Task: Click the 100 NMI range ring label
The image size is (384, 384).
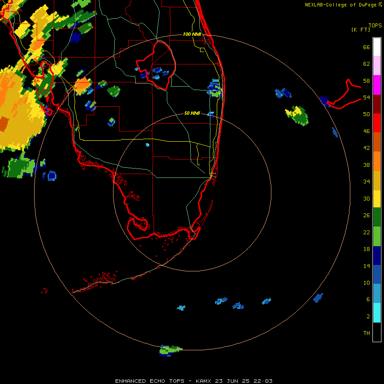Action: pyautogui.click(x=192, y=34)
